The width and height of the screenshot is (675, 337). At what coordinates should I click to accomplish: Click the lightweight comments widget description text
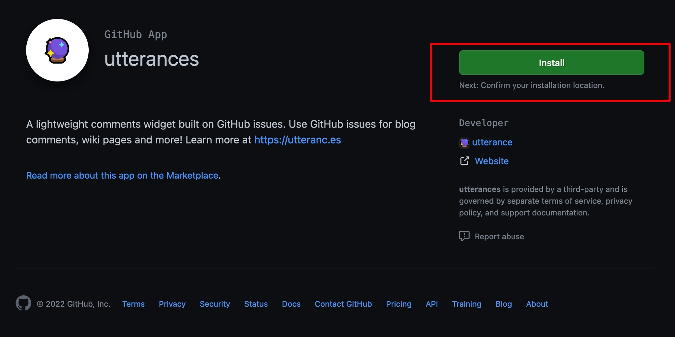pyautogui.click(x=221, y=132)
